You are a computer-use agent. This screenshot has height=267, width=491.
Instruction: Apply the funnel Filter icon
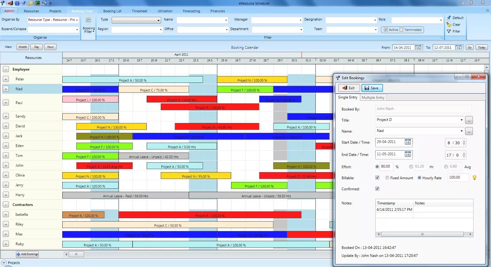449,31
